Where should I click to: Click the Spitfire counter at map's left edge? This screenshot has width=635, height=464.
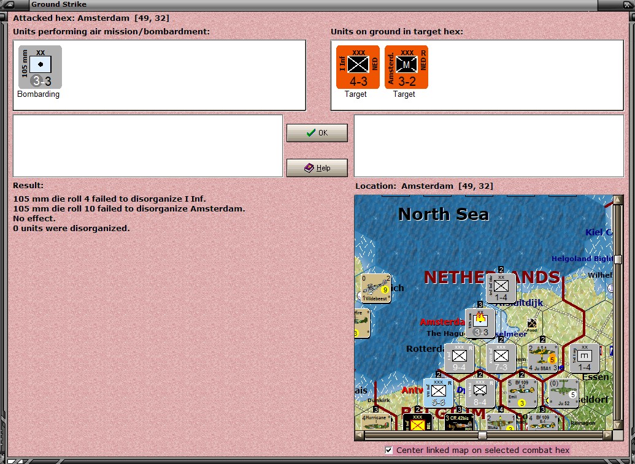pos(362,323)
